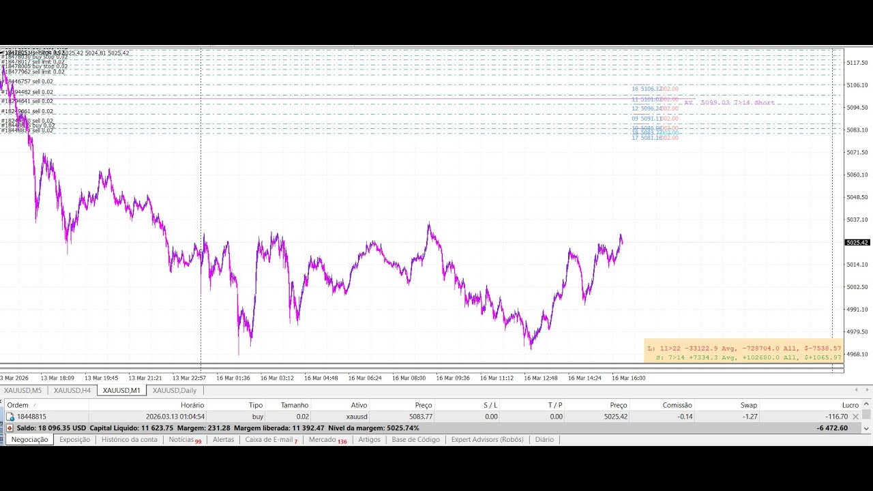Image resolution: width=873 pixels, height=491 pixels.
Task: Open the Histórico da conta tab
Action: click(x=130, y=440)
